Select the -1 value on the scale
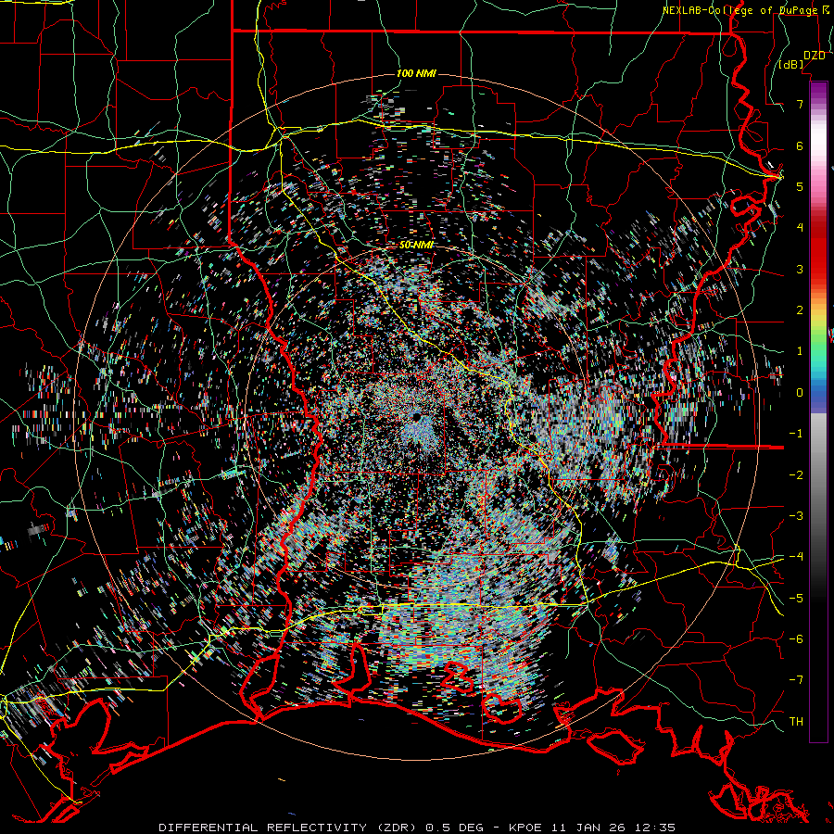 point(796,434)
